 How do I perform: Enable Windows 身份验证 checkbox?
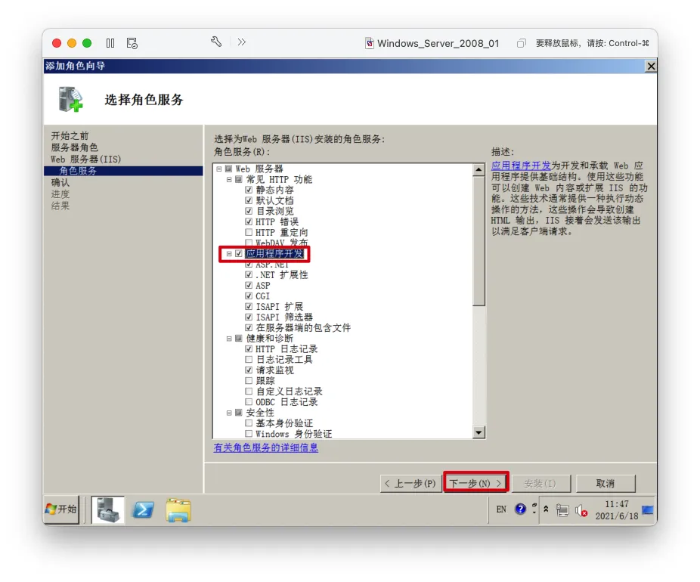[x=249, y=433]
